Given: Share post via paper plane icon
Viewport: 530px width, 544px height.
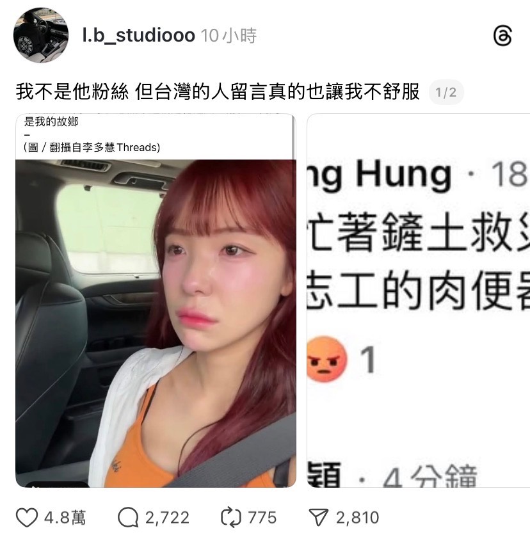Looking at the screenshot, I should [x=318, y=518].
